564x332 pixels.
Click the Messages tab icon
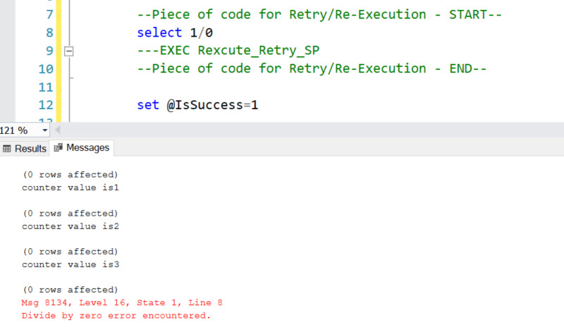click(x=58, y=148)
